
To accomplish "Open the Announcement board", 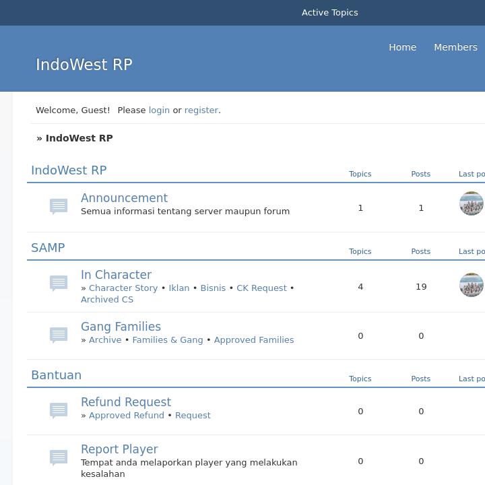I will (124, 198).
